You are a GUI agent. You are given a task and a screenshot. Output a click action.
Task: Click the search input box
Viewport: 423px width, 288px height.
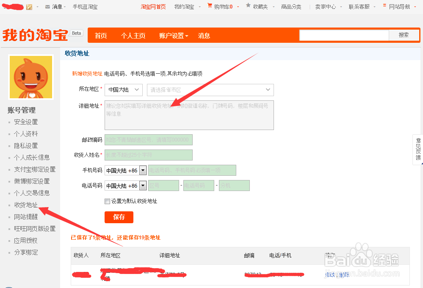[344, 35]
